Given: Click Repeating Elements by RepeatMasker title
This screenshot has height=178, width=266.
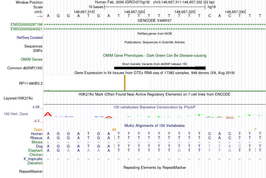Looking at the screenshot, I should (155, 167).
